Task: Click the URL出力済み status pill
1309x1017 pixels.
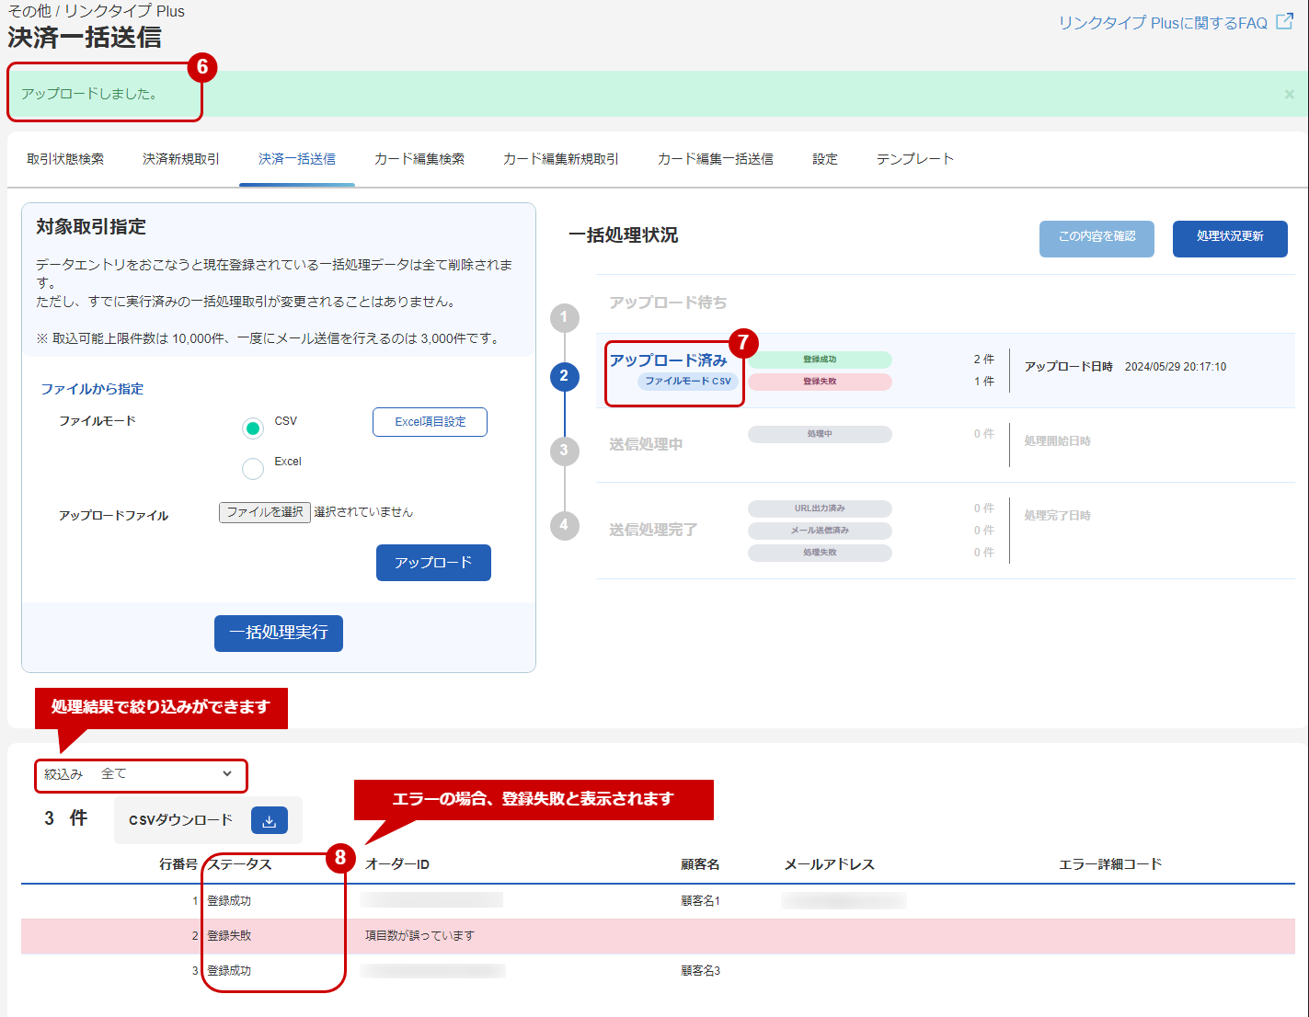Action: pyautogui.click(x=820, y=508)
